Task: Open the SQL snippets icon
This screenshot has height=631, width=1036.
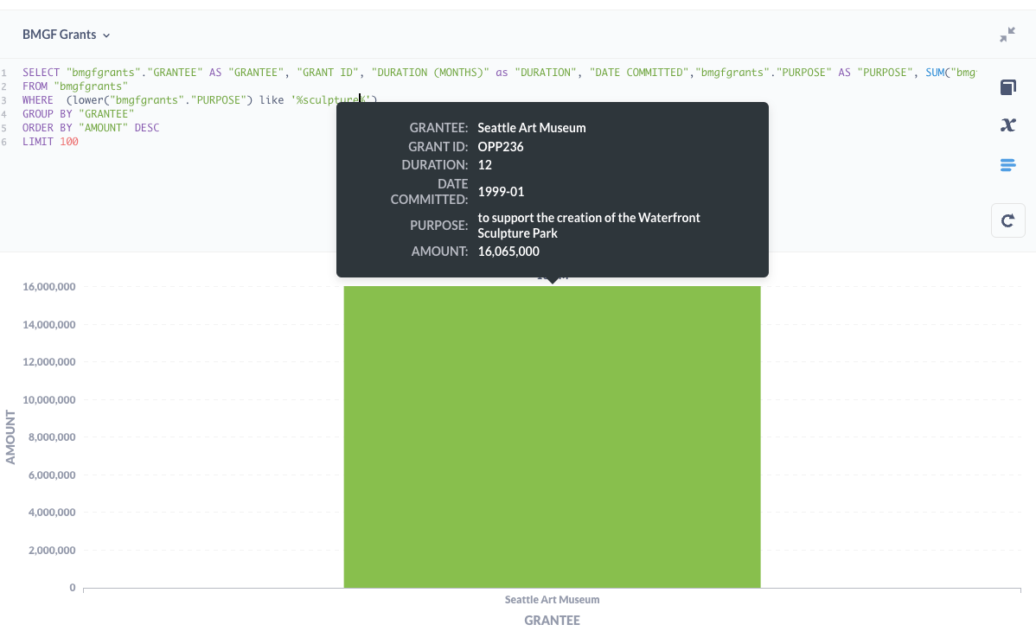Action: [x=1007, y=165]
